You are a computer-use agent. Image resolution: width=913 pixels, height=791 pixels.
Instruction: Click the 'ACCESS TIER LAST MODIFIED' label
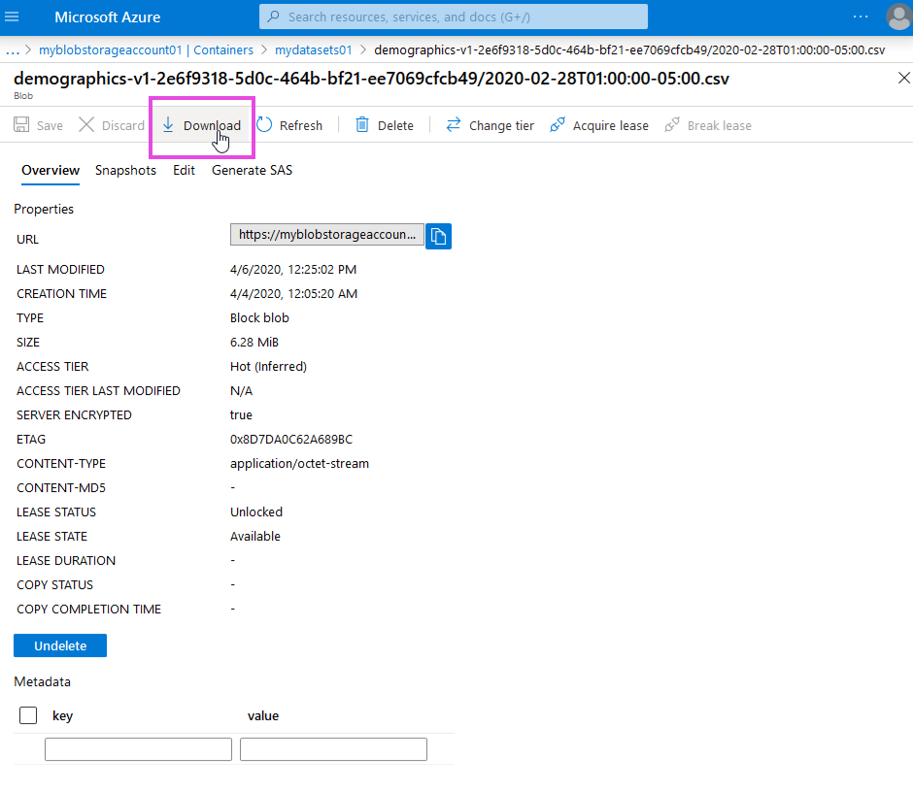coord(98,390)
